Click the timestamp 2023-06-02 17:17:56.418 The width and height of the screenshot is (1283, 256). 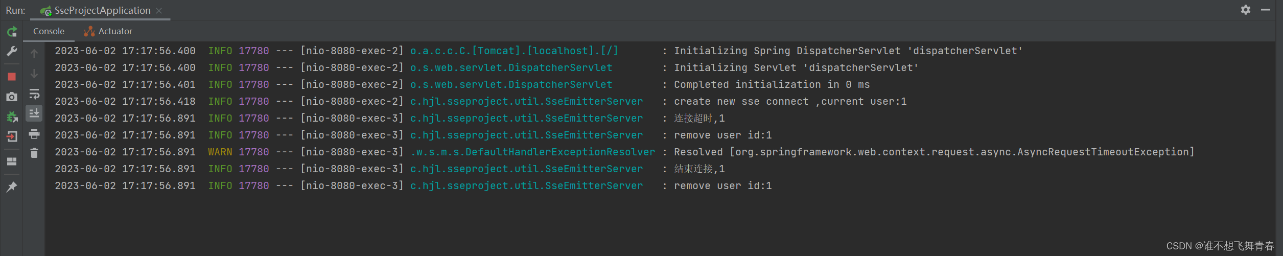125,101
